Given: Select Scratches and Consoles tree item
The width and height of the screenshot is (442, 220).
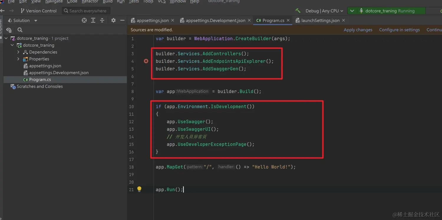Looking at the screenshot, I should [x=40, y=86].
